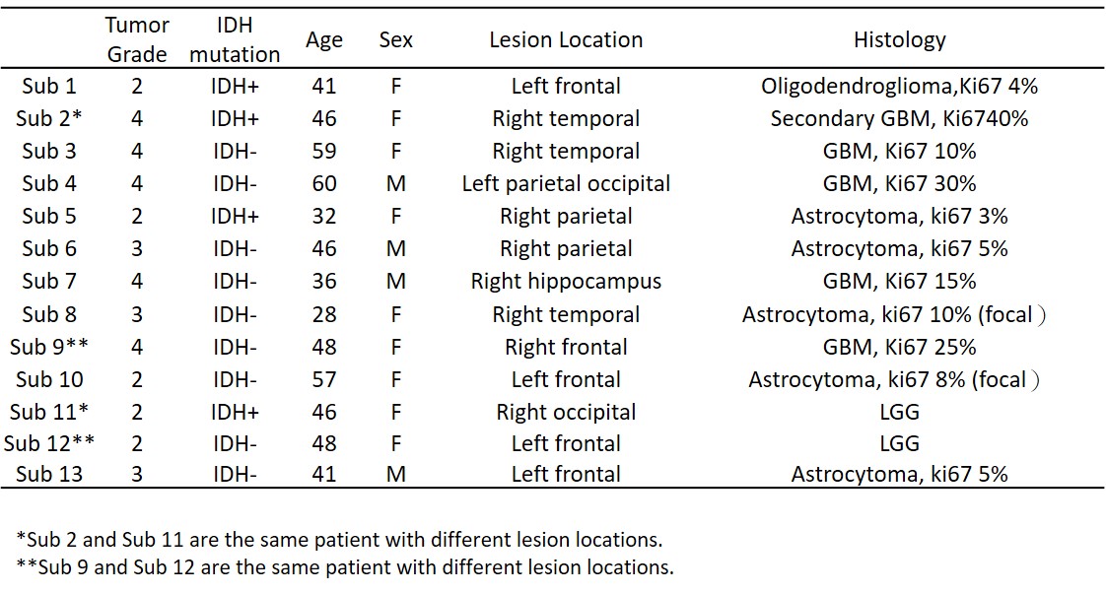The width and height of the screenshot is (1106, 594).
Task: Select the Secondary GBM histology cell
Action: [x=899, y=119]
